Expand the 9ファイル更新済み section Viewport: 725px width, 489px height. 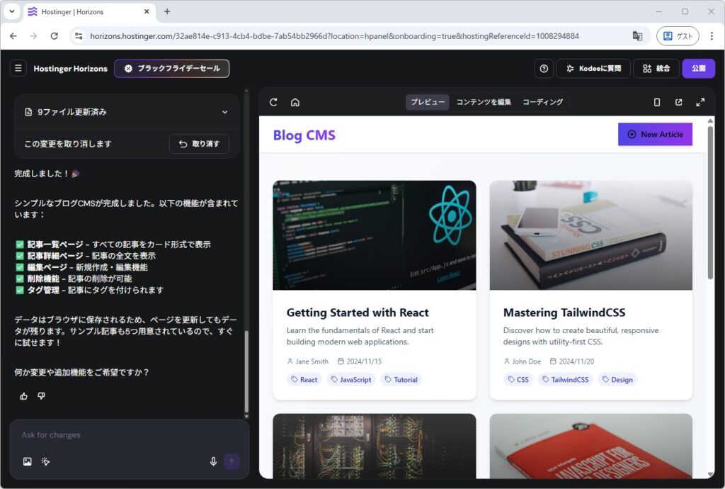(224, 112)
